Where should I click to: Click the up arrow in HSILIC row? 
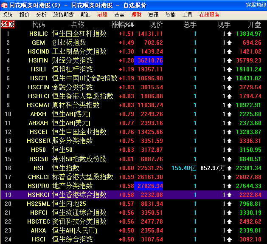point(229,34)
